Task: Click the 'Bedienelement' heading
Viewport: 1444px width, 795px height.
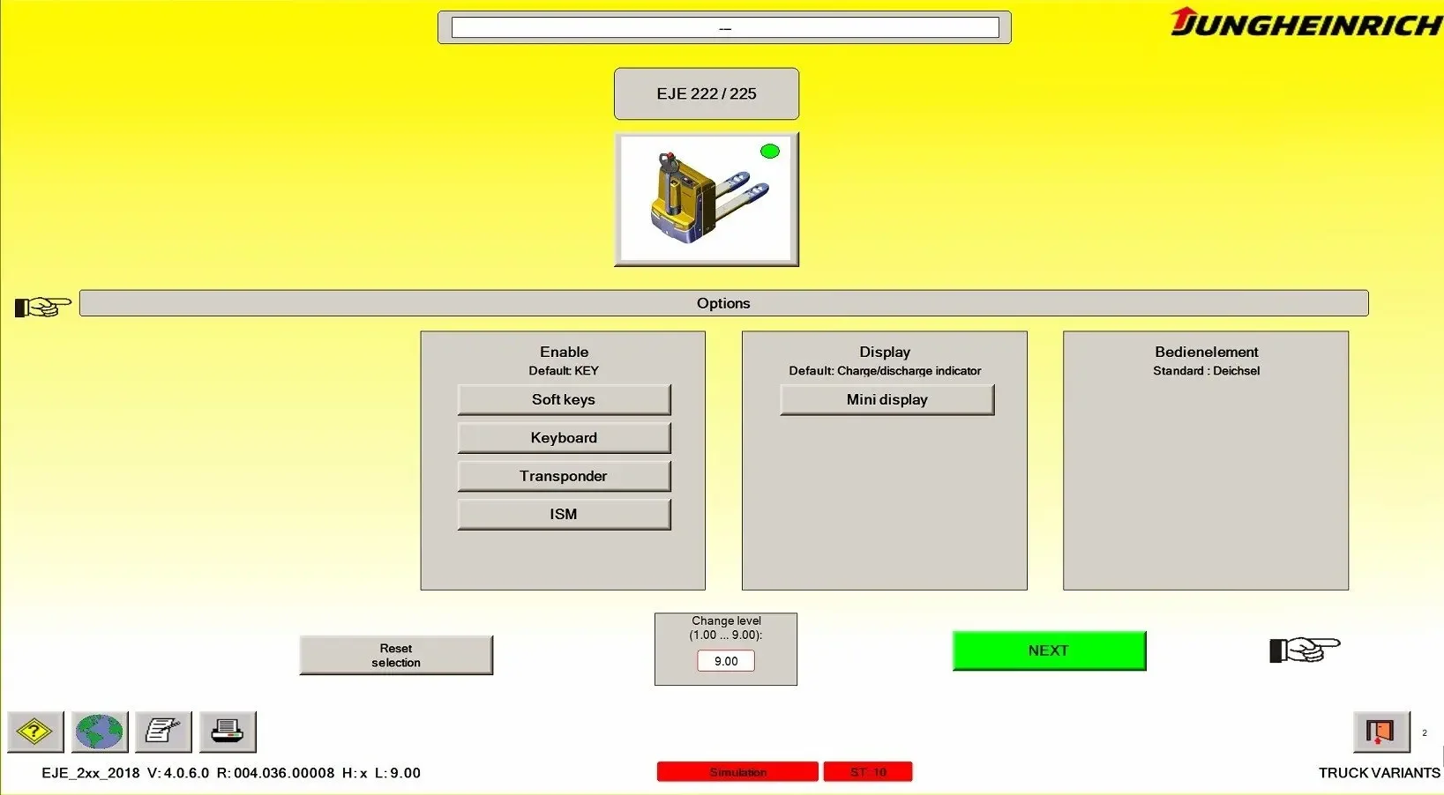Action: tap(1206, 352)
